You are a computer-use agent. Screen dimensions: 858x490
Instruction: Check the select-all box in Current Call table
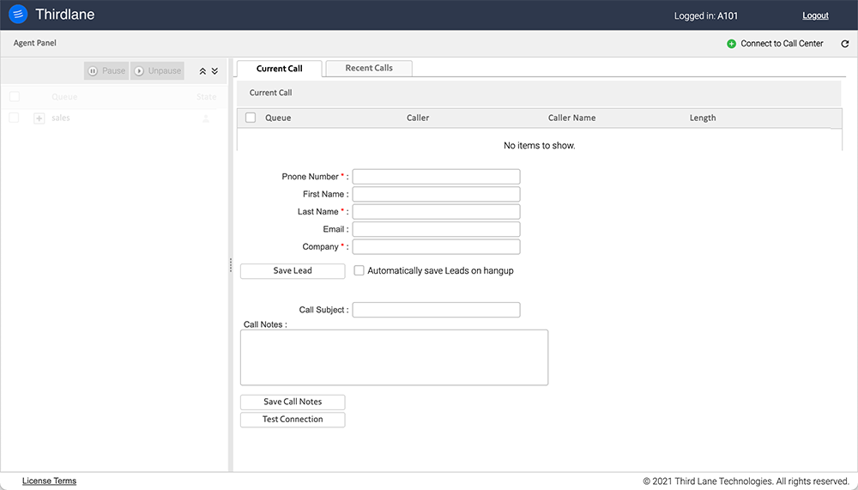click(251, 118)
